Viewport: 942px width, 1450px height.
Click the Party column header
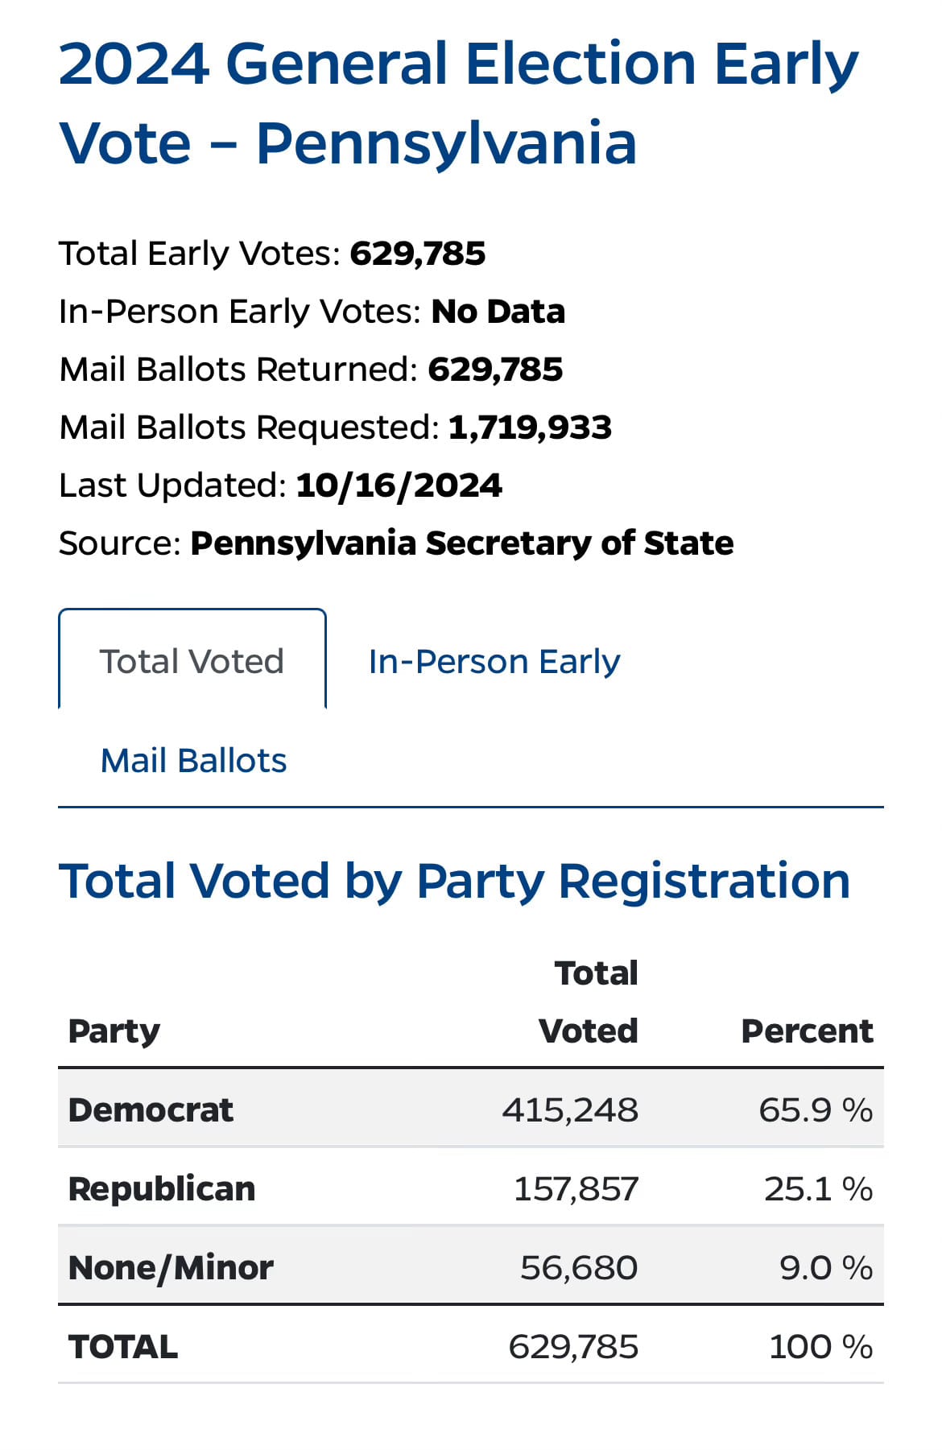click(x=114, y=1031)
